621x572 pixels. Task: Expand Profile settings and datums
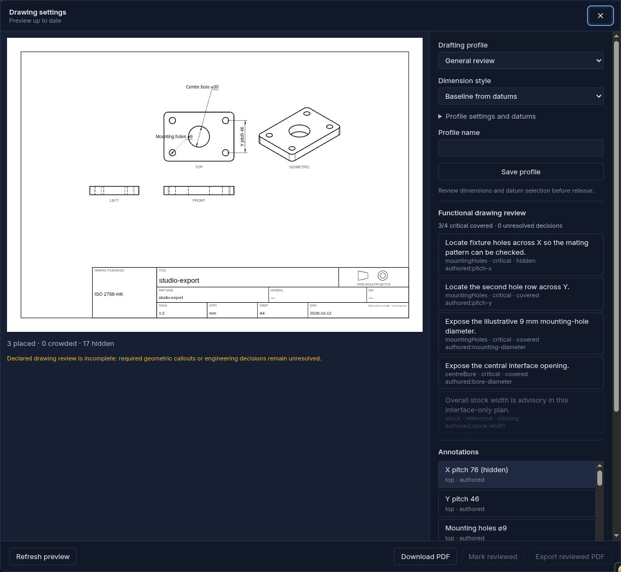487,116
